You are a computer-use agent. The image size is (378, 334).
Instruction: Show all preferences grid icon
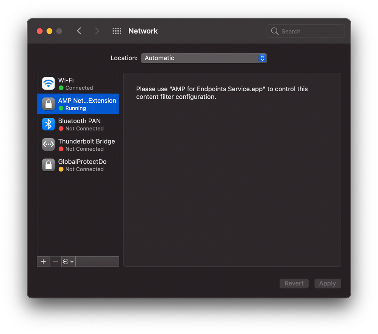tap(117, 31)
